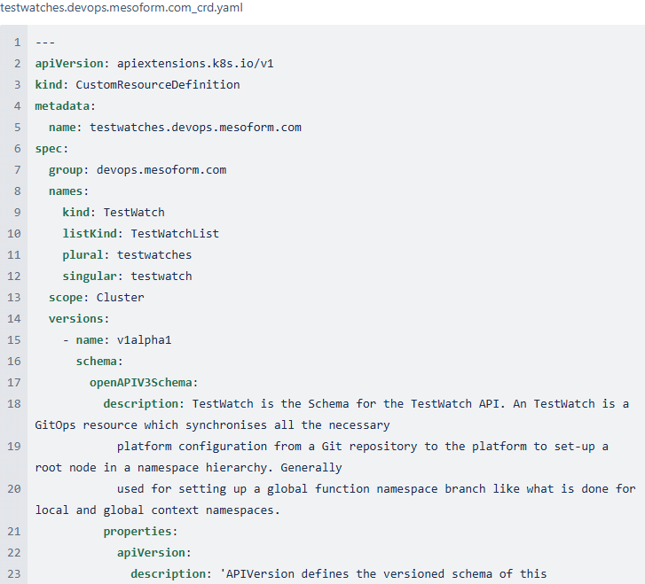Click the testwatches.devops.mesoform.com_crd.yaml file name
The width and height of the screenshot is (645, 584).
tap(122, 8)
